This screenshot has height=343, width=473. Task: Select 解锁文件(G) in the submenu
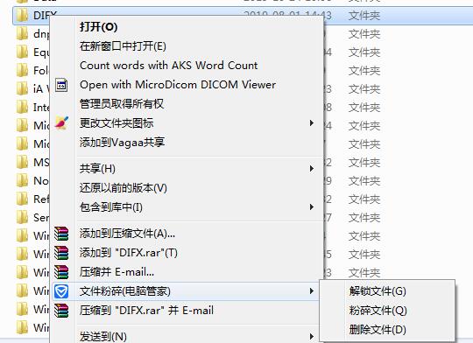click(378, 291)
